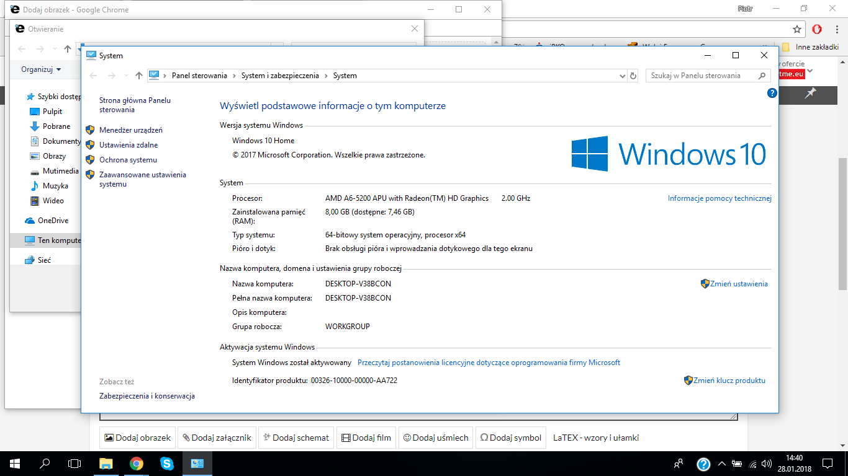This screenshot has height=476, width=848.
Task: Click the System window taskbar button
Action: tap(197, 464)
